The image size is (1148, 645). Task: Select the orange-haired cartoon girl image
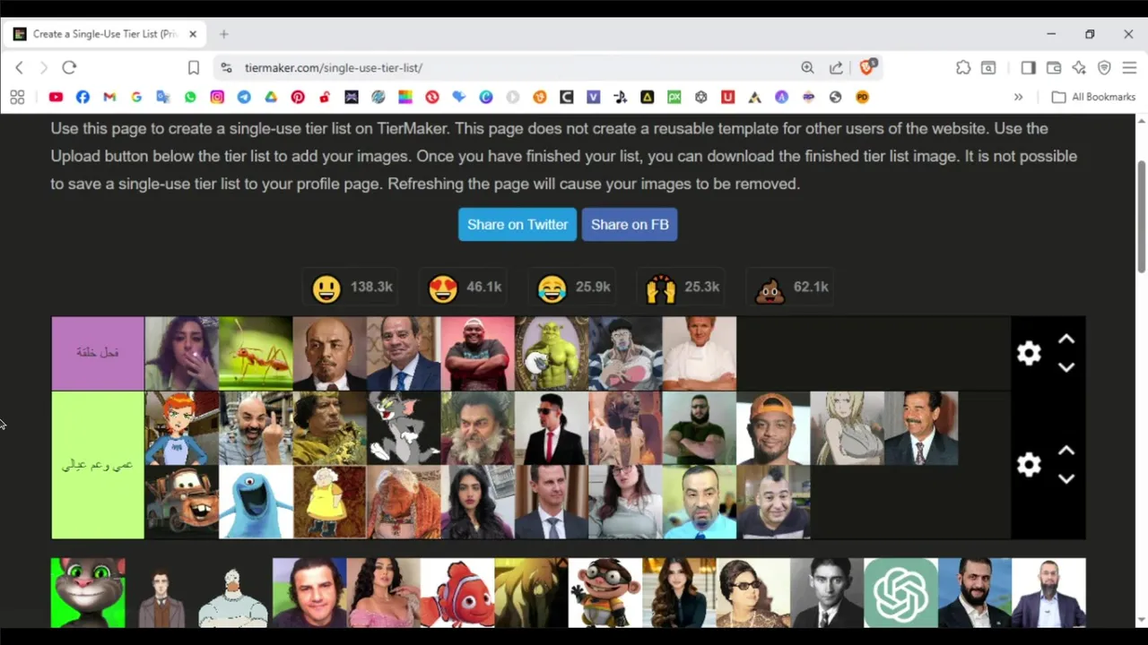[182, 428]
